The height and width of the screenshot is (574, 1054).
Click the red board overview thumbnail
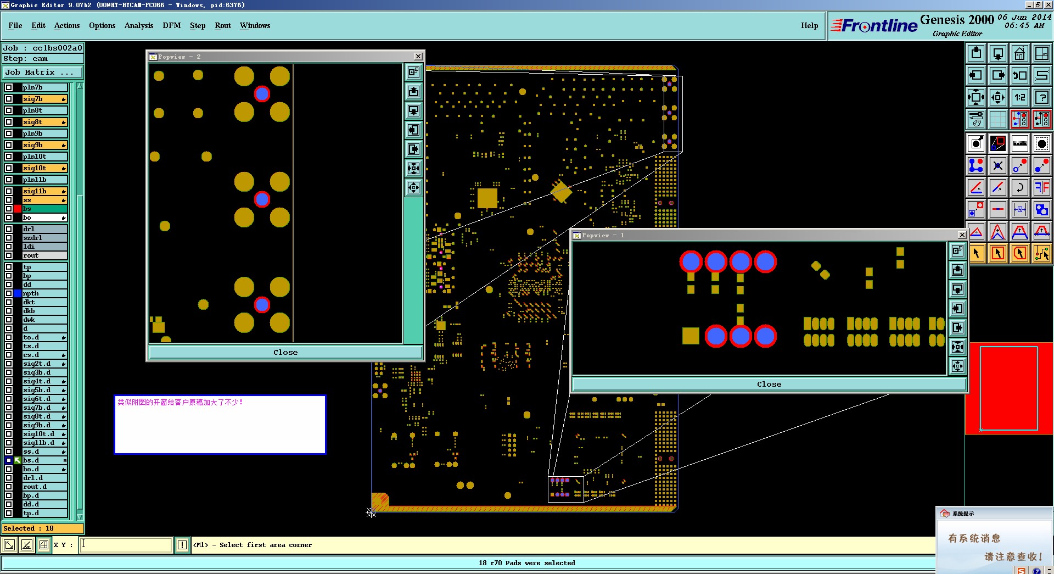click(x=1009, y=388)
